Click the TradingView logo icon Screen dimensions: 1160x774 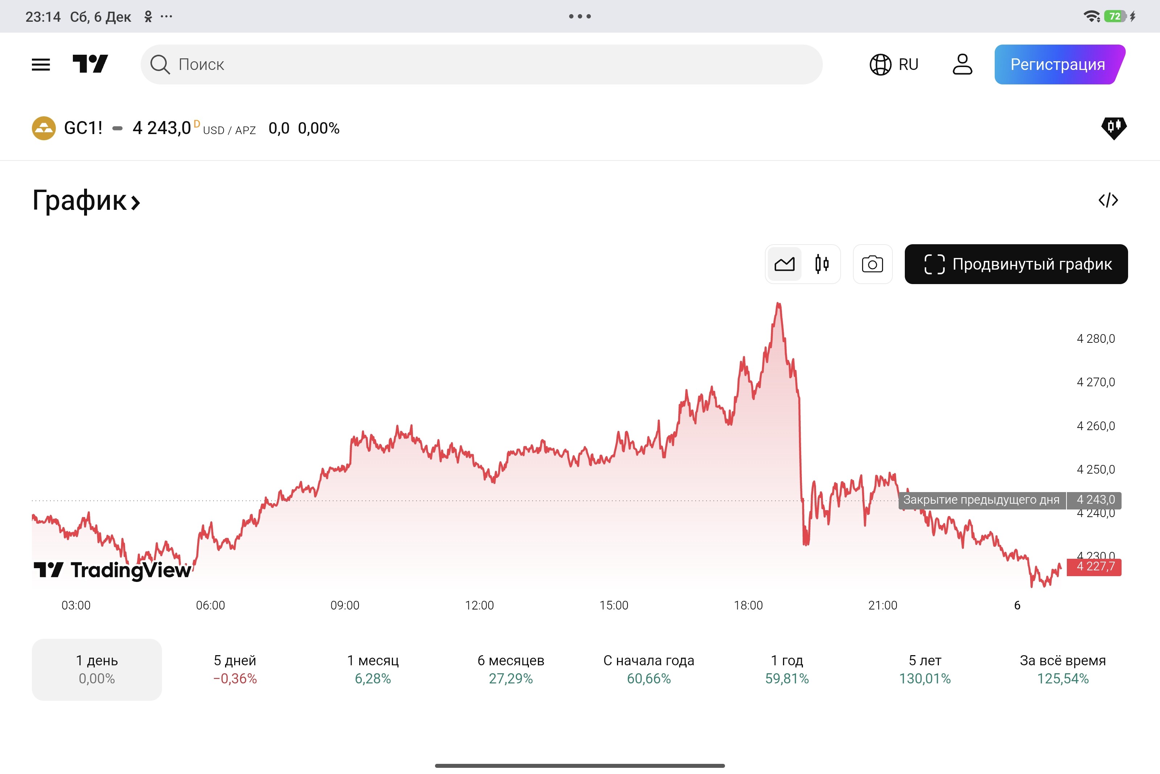tap(90, 64)
